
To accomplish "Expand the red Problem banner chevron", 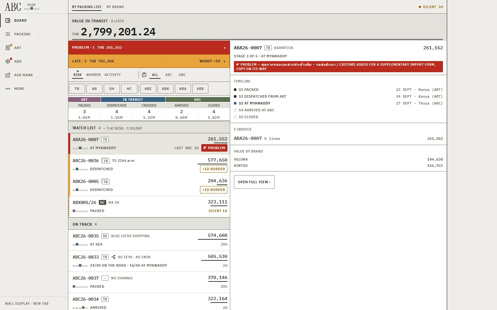I will pyautogui.click(x=225, y=48).
